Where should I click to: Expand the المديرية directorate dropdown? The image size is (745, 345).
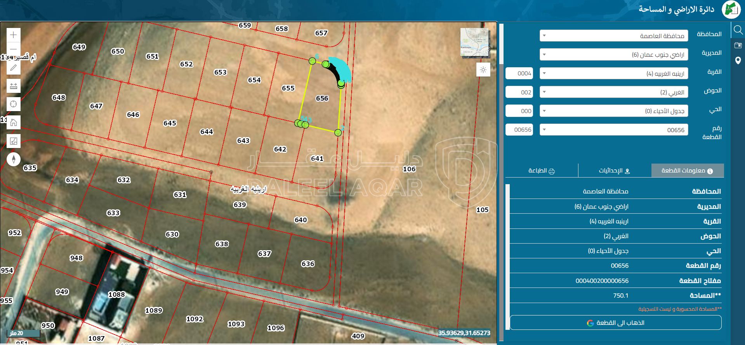(x=614, y=54)
